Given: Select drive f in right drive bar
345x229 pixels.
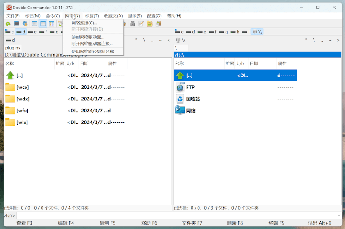Looking at the screenshot, I should 213,32.
